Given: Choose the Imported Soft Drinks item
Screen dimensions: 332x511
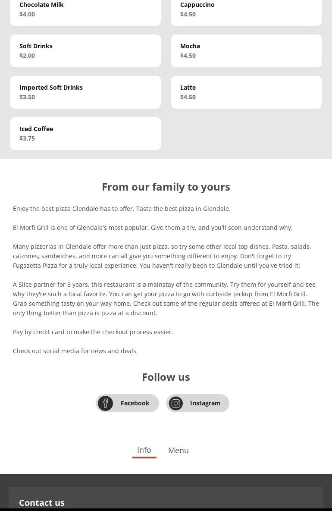Looking at the screenshot, I should coord(85,92).
